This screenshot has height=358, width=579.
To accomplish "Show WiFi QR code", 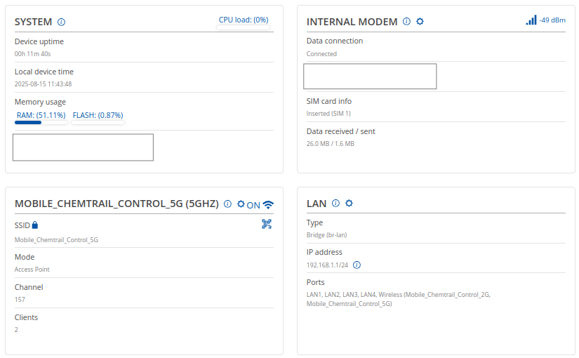I will (x=267, y=224).
